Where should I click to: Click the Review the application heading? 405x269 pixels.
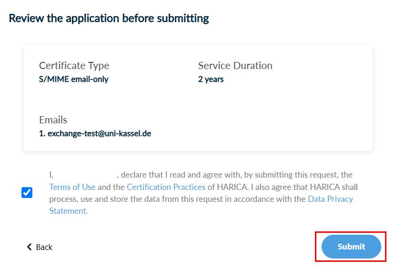[109, 19]
